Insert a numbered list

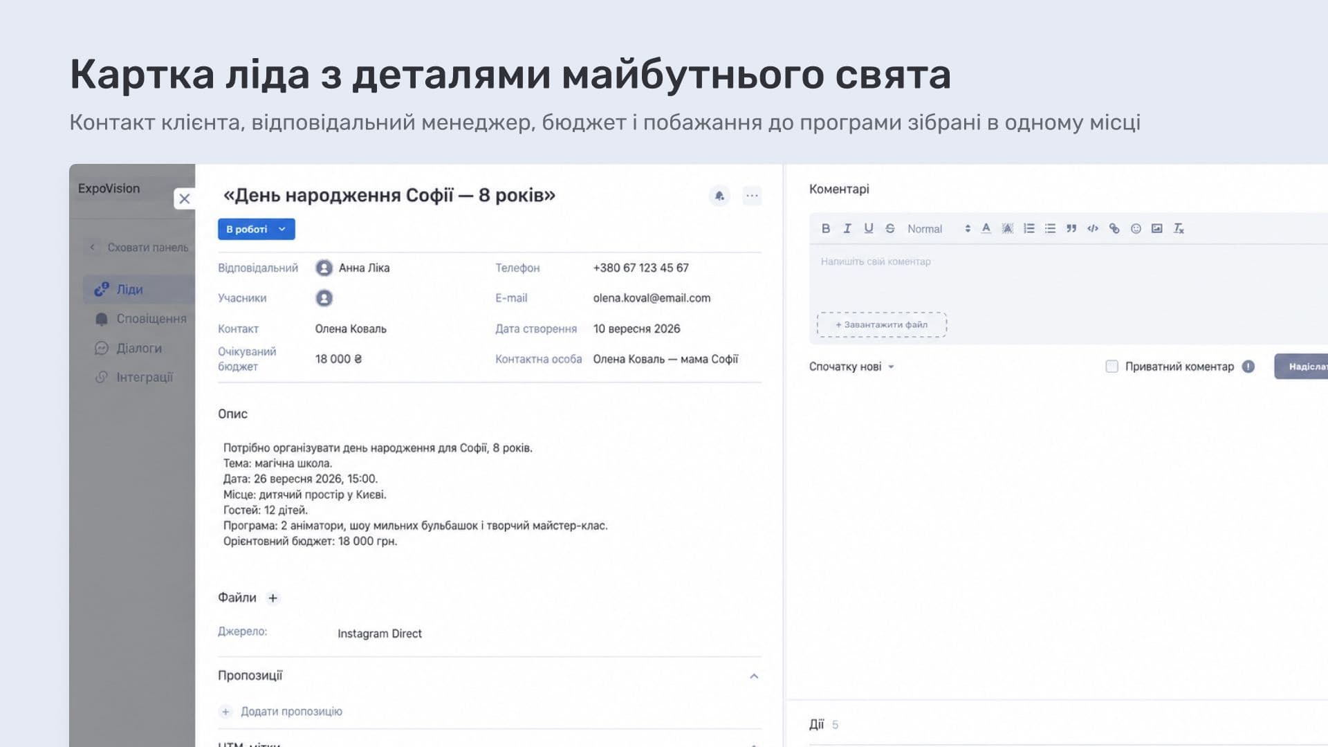pos(1029,229)
